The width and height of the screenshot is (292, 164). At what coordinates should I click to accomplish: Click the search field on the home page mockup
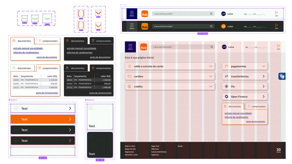click(183, 47)
